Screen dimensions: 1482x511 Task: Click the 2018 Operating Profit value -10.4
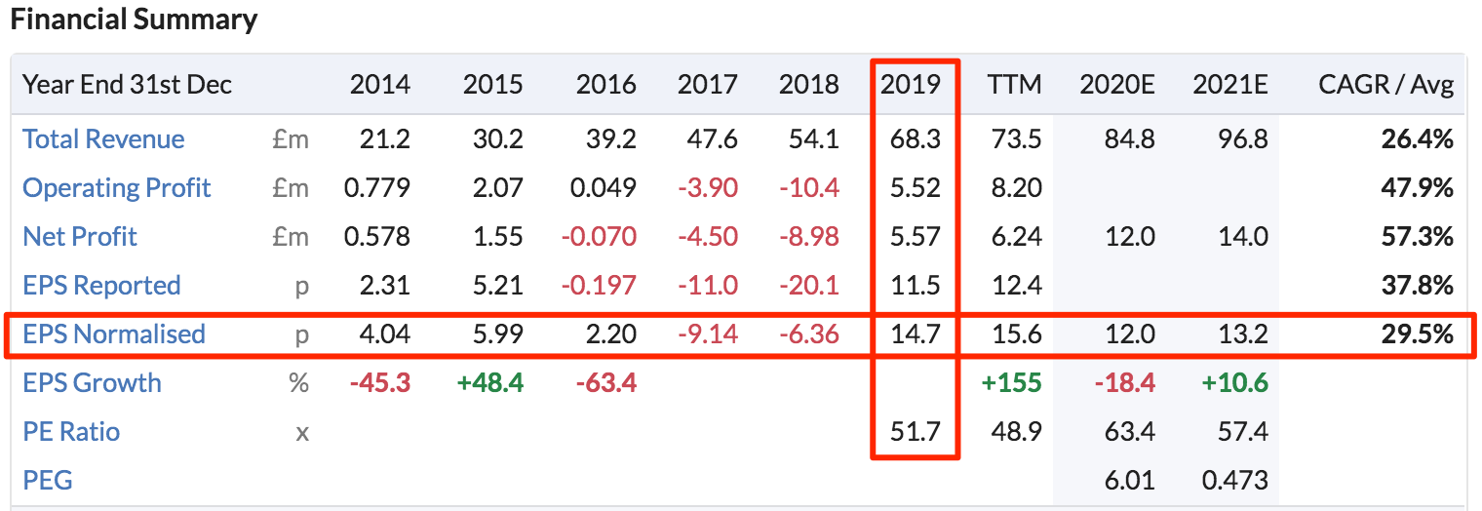pyautogui.click(x=809, y=187)
